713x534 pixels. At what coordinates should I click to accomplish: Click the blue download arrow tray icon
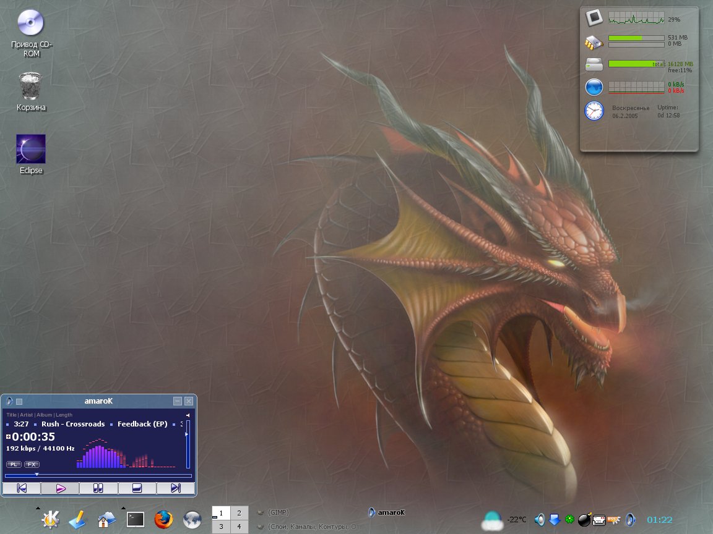555,519
